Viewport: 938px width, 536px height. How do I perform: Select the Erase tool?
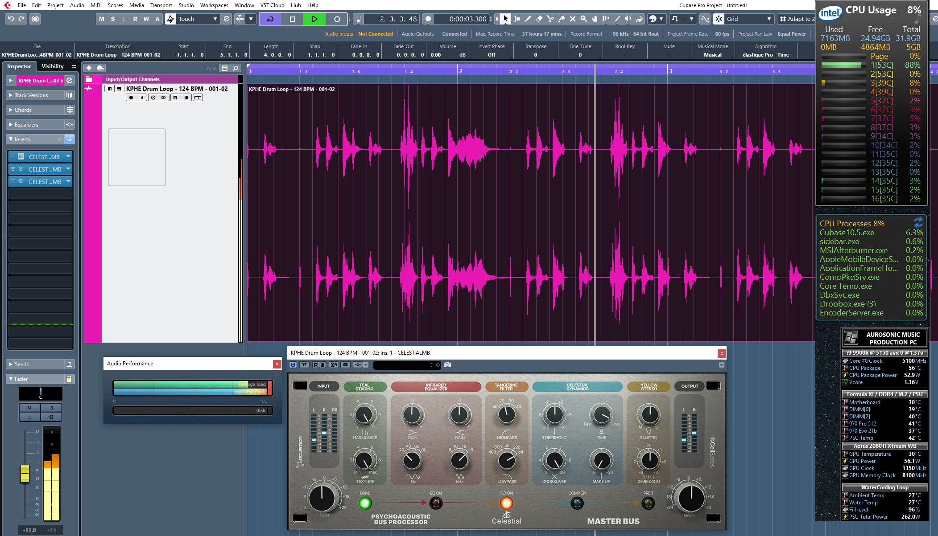click(x=539, y=19)
